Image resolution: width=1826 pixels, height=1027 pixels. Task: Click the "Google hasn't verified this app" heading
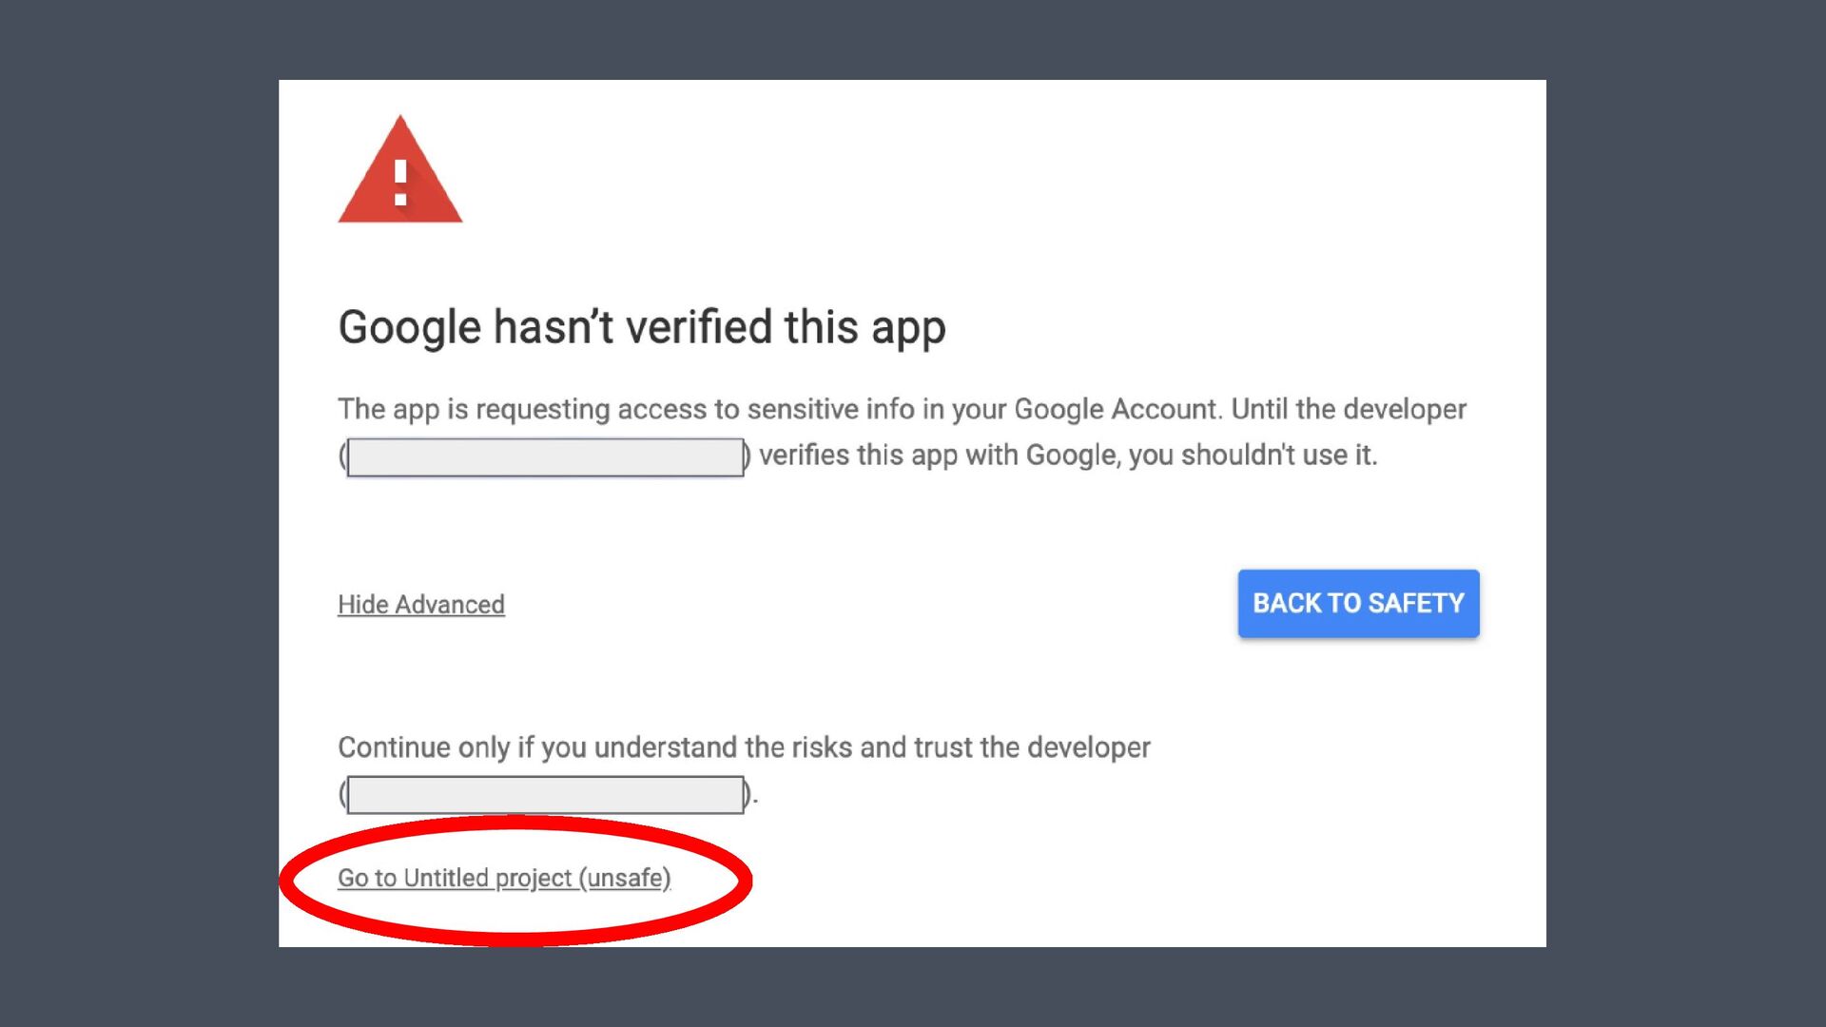[641, 327]
